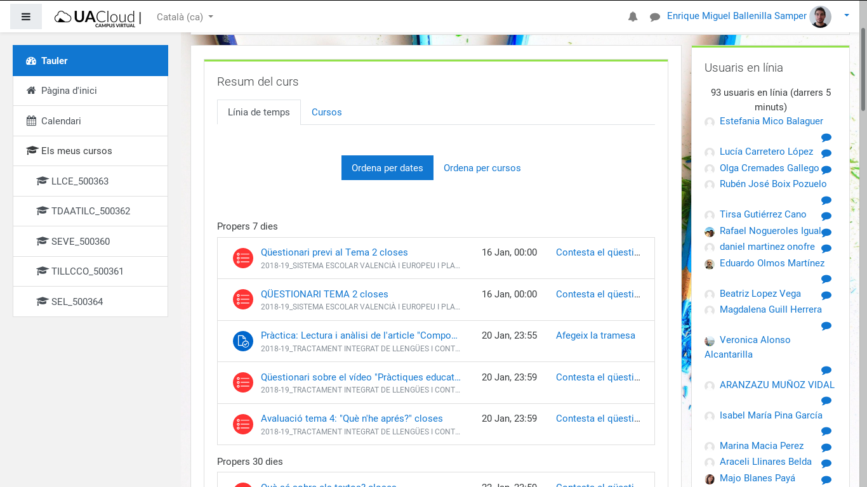Open Veronica Alonso Alcantarilla's profile
This screenshot has height=487, width=867.
click(748, 347)
